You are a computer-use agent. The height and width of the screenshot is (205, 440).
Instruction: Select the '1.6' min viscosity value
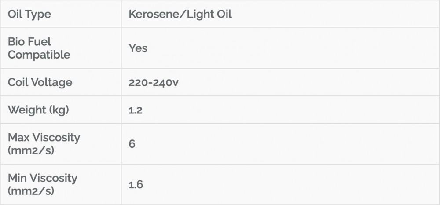(x=136, y=185)
